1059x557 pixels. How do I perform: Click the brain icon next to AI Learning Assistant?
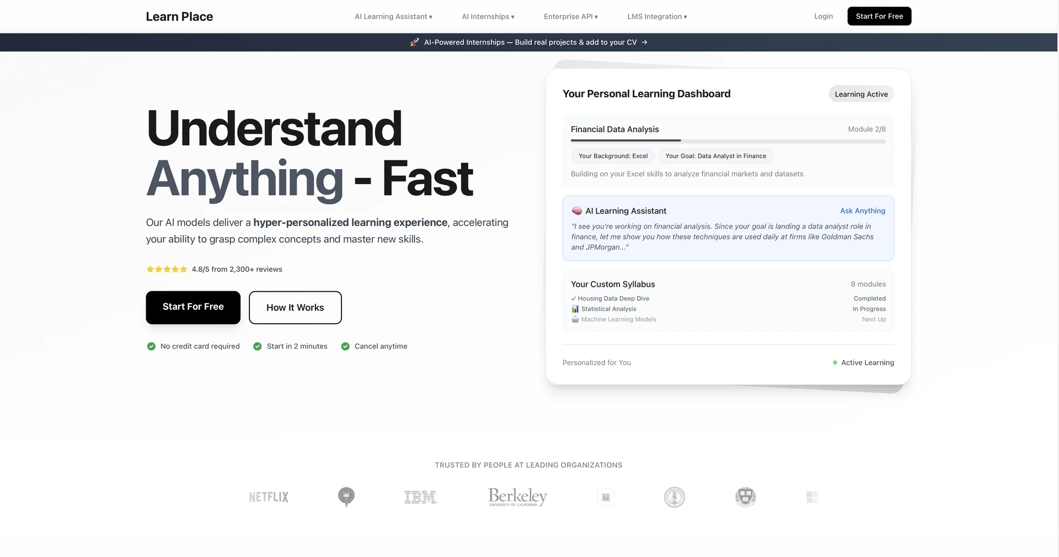(577, 211)
